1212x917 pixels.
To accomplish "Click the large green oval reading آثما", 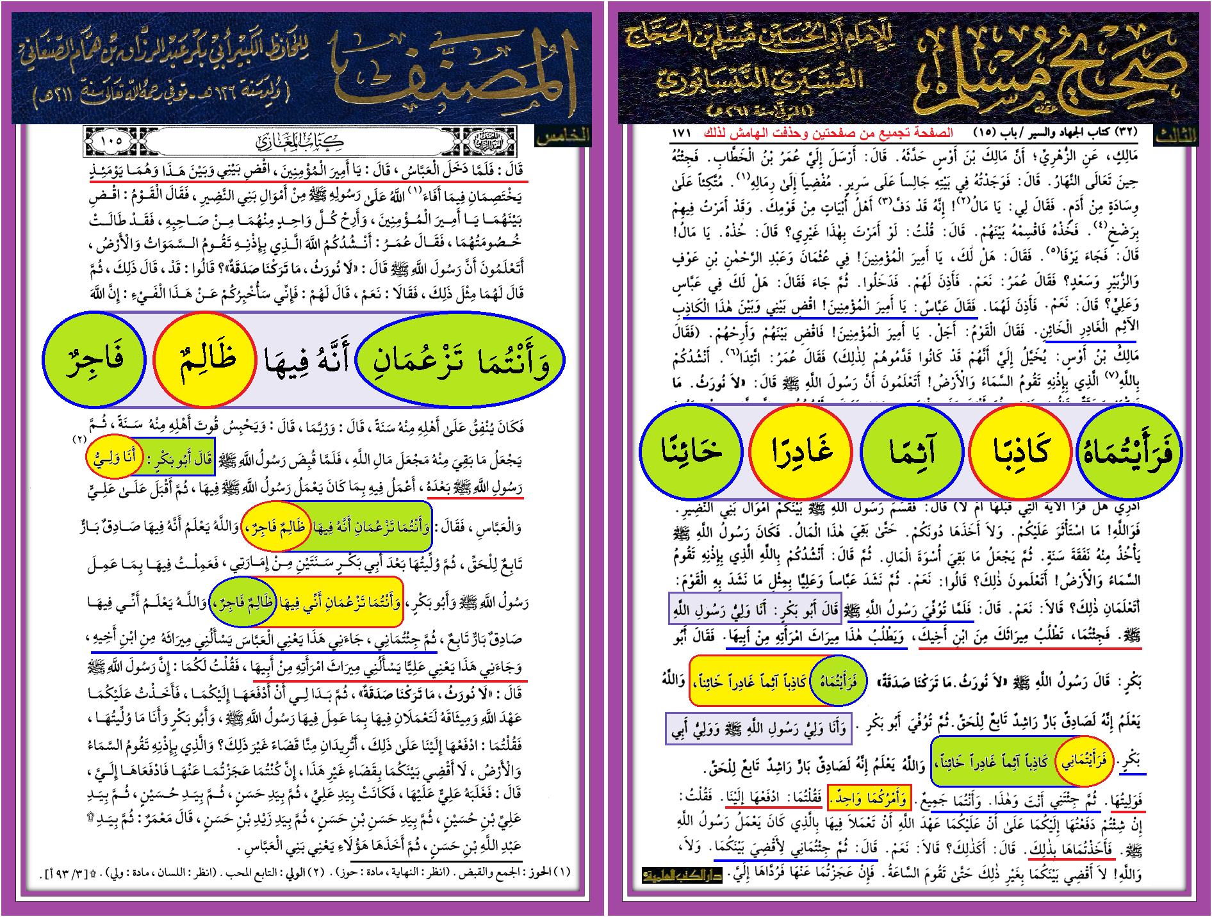I will point(912,451).
